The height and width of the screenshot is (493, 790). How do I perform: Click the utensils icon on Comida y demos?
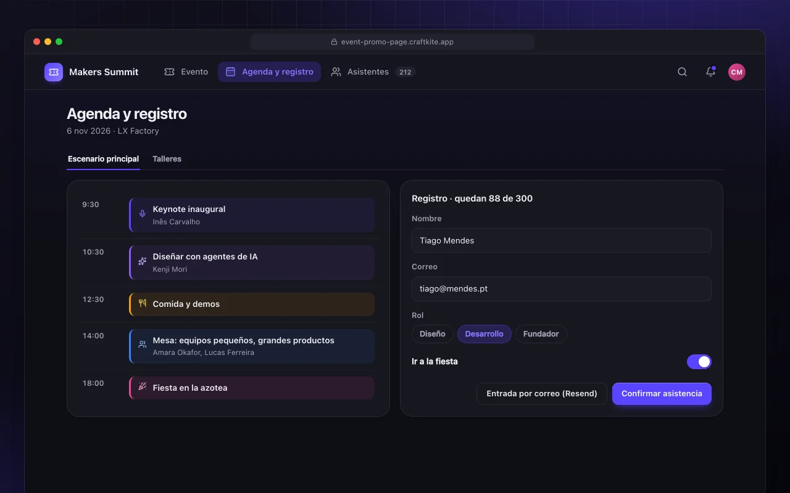pos(143,303)
